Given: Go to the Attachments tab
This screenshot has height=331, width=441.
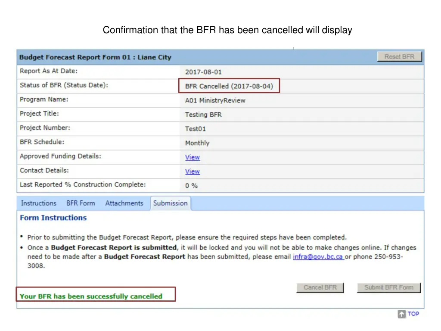Looking at the screenshot, I should click(x=124, y=203).
